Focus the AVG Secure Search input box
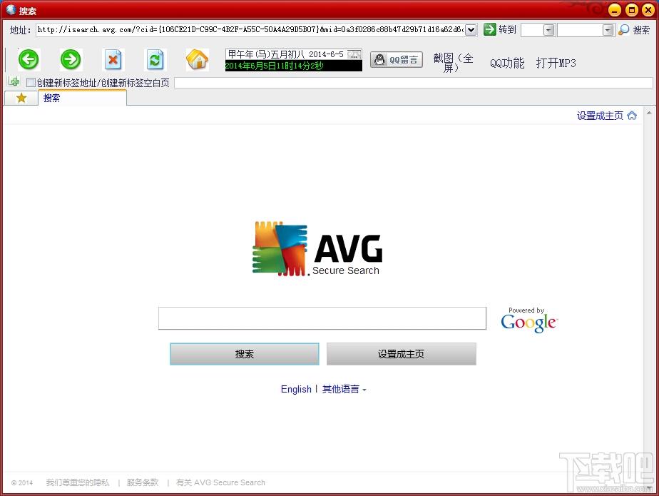659x496 pixels. coord(322,318)
